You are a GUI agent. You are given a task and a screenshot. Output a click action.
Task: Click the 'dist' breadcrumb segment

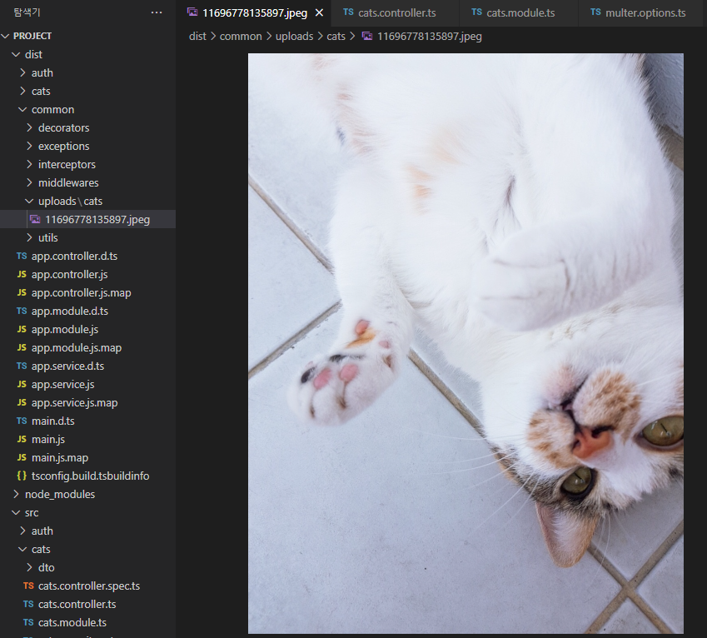197,36
